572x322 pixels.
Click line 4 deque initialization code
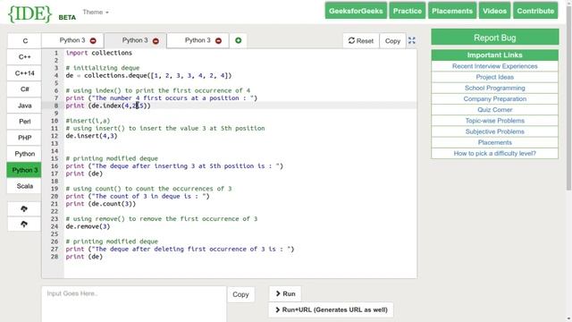tap(148, 75)
